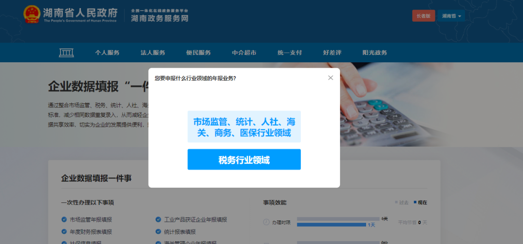Screen dimensions: 523x244
Task: Click check icon next to 年度财务报表填报
Action: coord(64,231)
